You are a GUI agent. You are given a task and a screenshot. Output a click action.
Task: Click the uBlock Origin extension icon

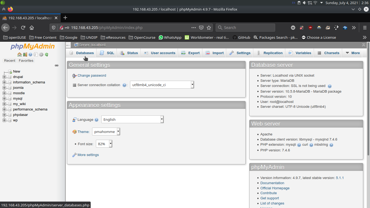(310, 28)
